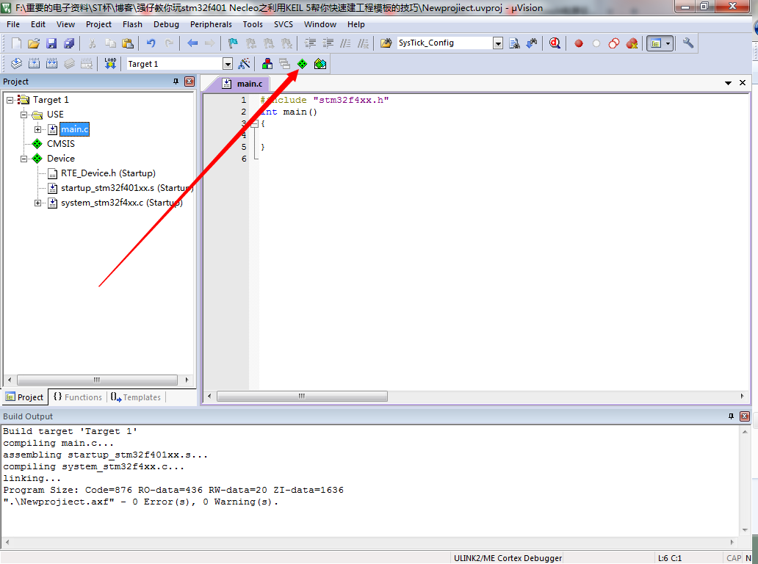758x564 pixels.
Task: Open File Extensions and Books icon
Action: (x=267, y=64)
